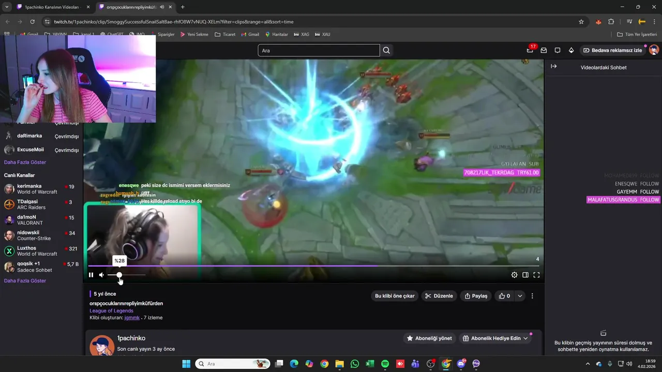Expand 'Daha Fazla Göster' under followed channels
The image size is (662, 372).
tap(25, 162)
